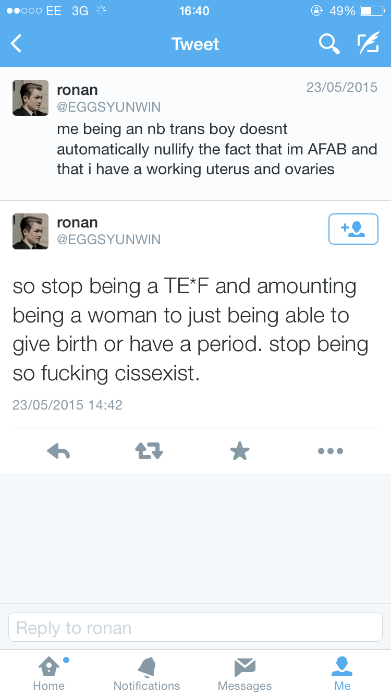
Task: Open the Notifications tab
Action: click(x=146, y=673)
